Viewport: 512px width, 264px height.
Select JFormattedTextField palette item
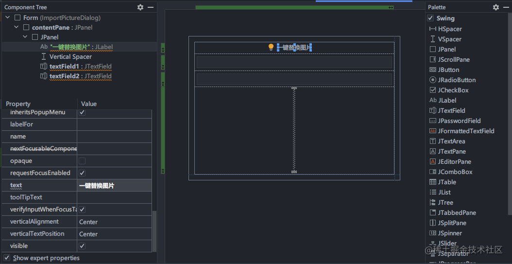pos(461,131)
